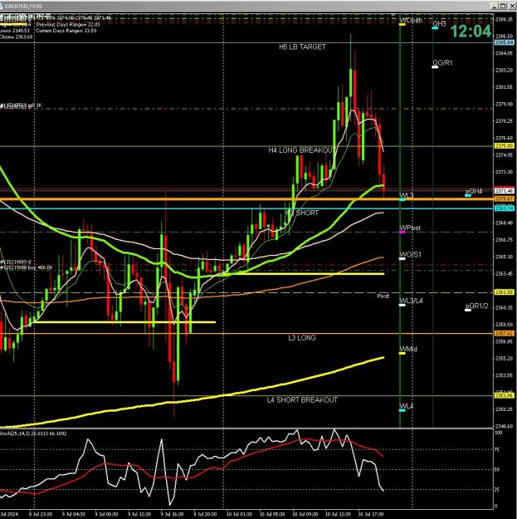Click the 25 level on stochastic scale
517x519 pixels.
pyautogui.click(x=497, y=490)
